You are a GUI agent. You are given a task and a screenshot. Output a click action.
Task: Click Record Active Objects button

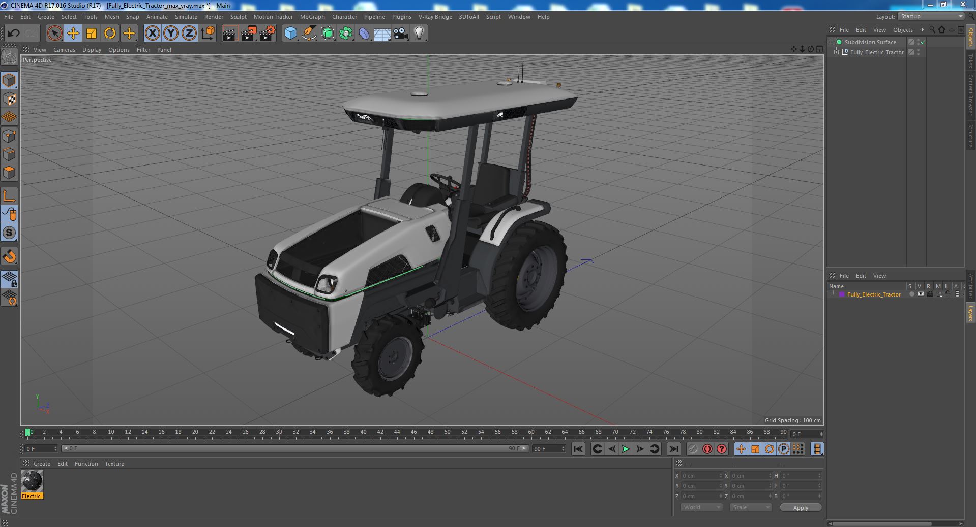(x=693, y=449)
